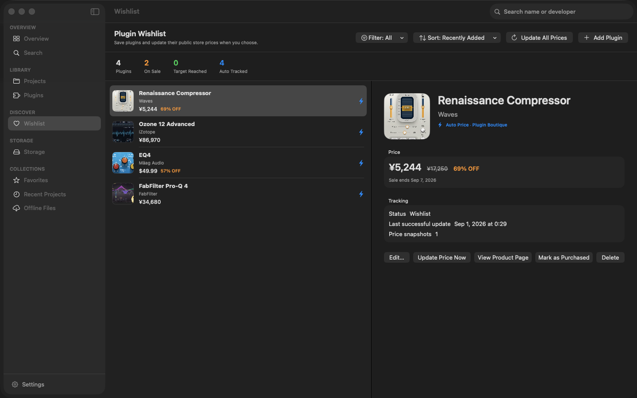Open the Filter: All dropdown
Image resolution: width=637 pixels, height=398 pixels.
[x=382, y=38]
